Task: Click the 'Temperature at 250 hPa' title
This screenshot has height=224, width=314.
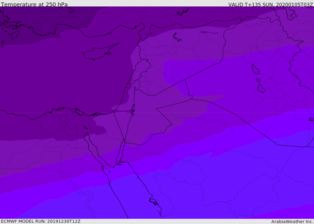Action: tap(34, 4)
